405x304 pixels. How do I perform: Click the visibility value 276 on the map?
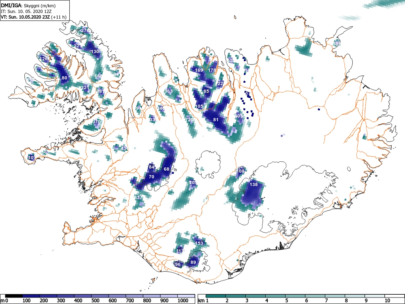tap(85, 30)
